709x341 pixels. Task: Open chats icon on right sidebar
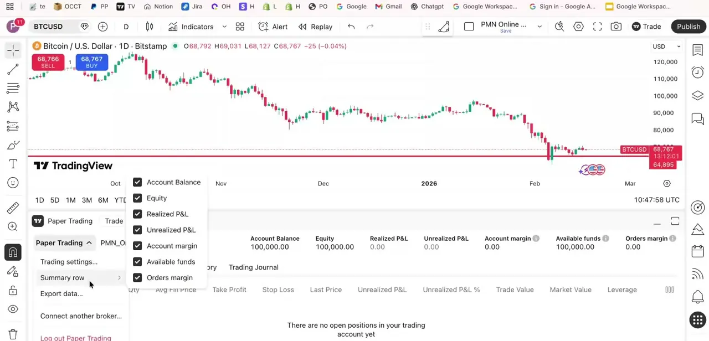coord(697,118)
